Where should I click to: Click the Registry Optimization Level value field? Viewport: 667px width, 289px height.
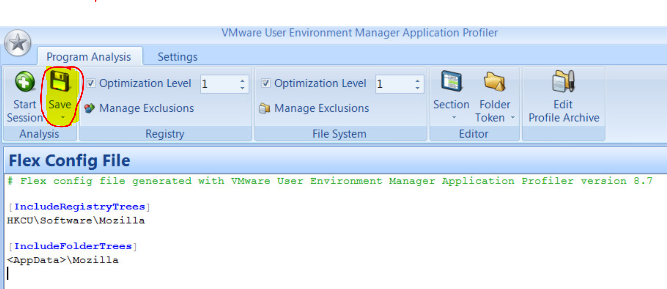[x=219, y=84]
